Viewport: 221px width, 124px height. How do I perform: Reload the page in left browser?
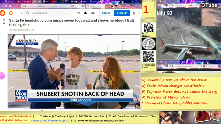6,6
